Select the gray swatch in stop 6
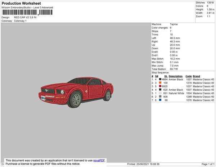 [x=160, y=97]
